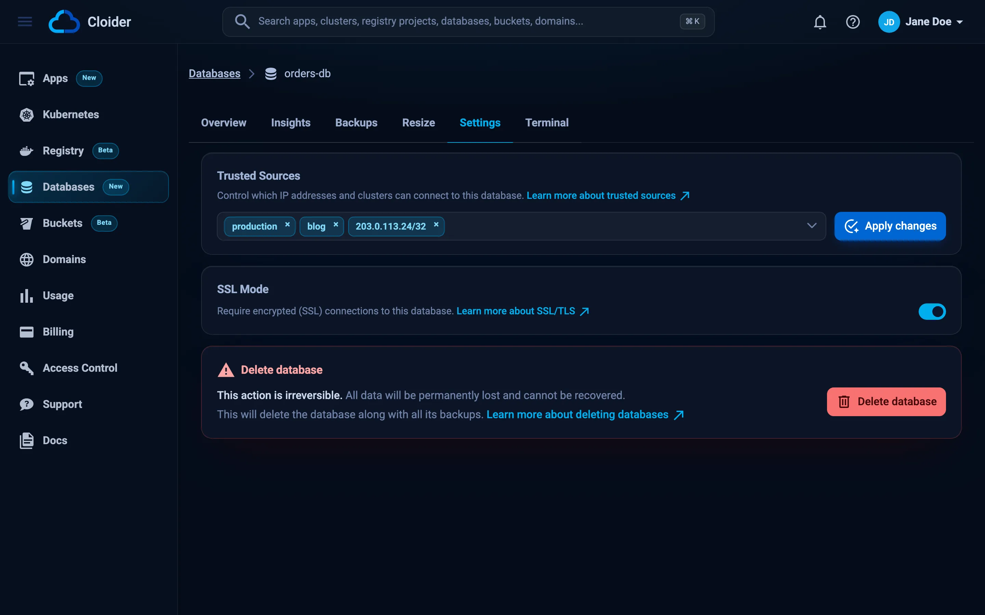
Task: Select Databases in the sidebar
Action: (x=88, y=187)
